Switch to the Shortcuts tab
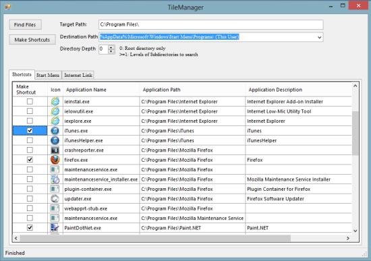Screen dimensions: 371x261 pyautogui.click(x=22, y=74)
